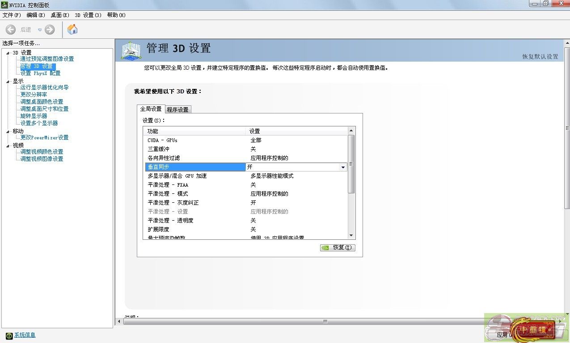The height and width of the screenshot is (343, 570).
Task: Collapse the 显示 tree node
Action: [x=8, y=81]
